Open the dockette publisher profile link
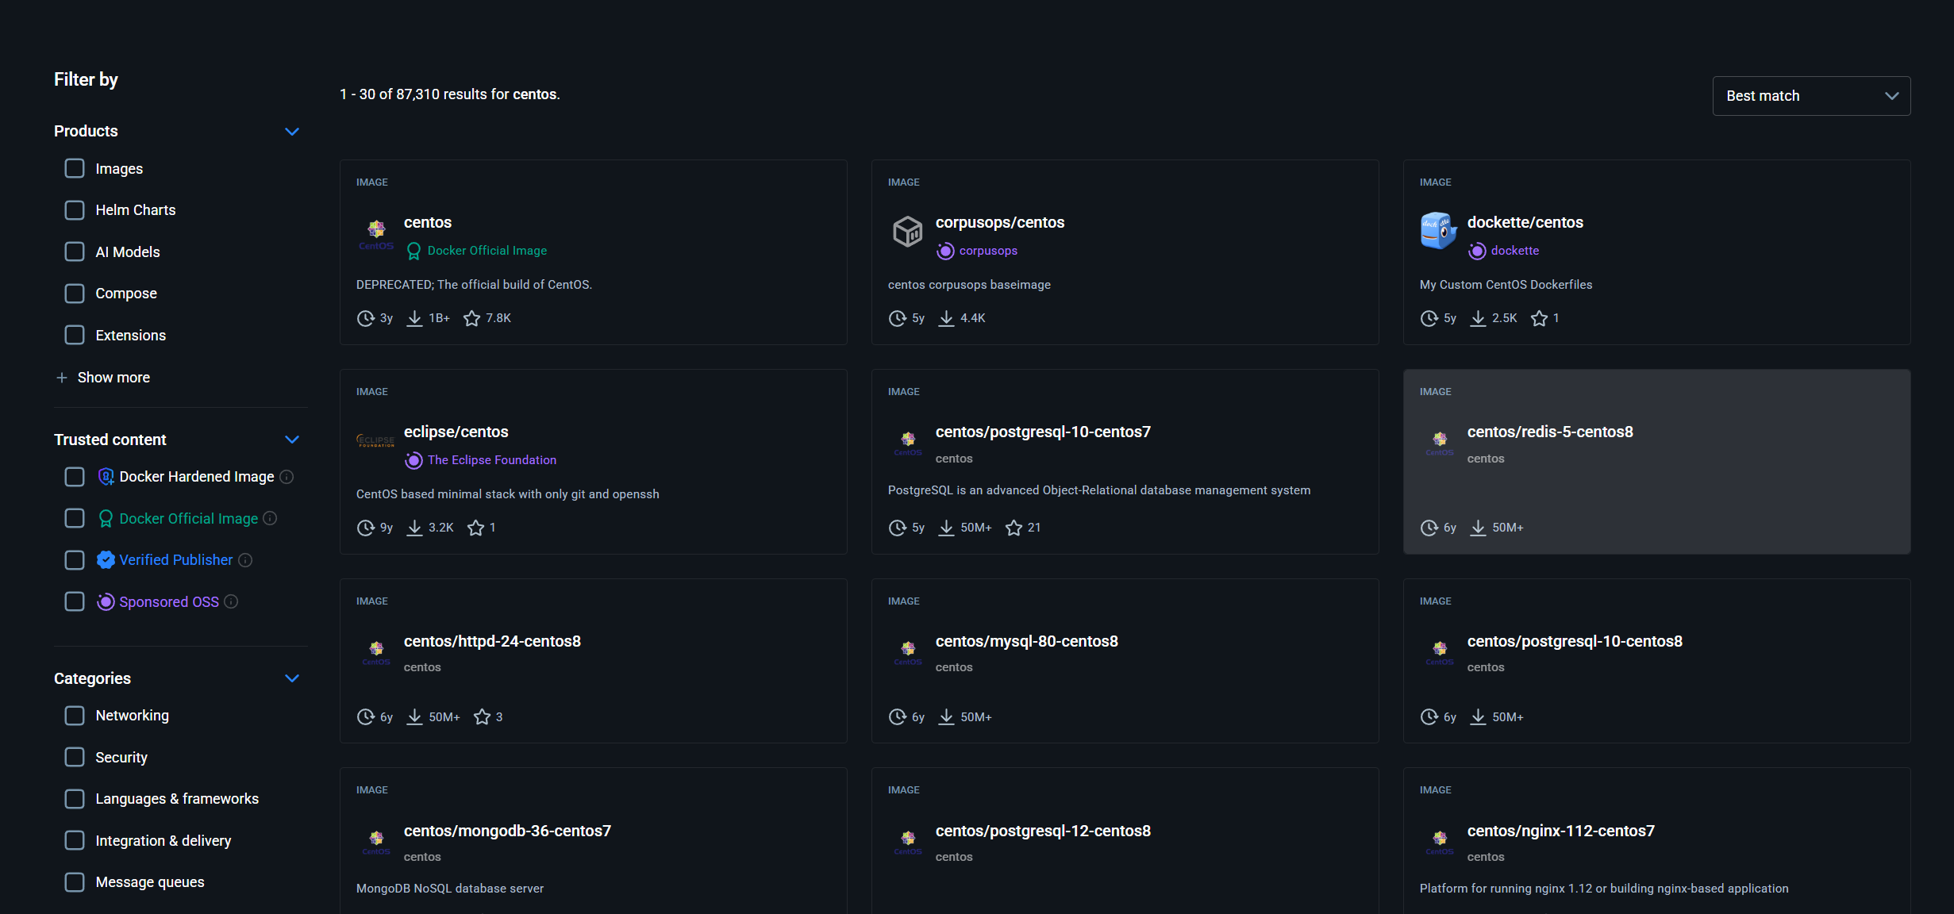This screenshot has height=914, width=1954. pos(1514,251)
